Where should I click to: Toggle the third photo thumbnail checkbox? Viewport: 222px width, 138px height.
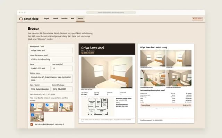coord(61,105)
